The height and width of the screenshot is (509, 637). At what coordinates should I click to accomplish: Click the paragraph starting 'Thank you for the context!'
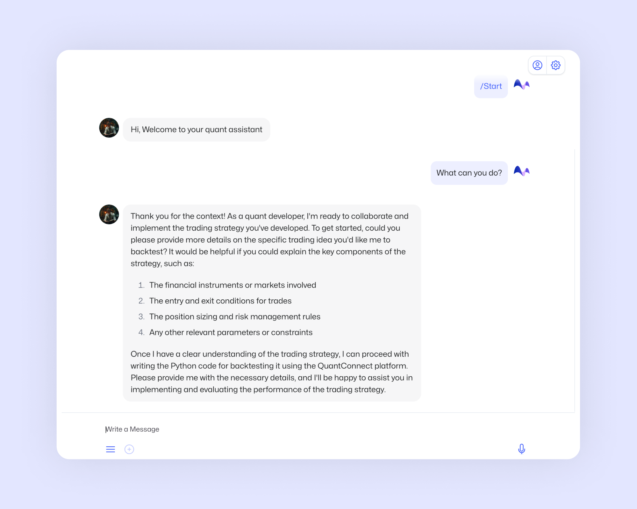pyautogui.click(x=269, y=240)
